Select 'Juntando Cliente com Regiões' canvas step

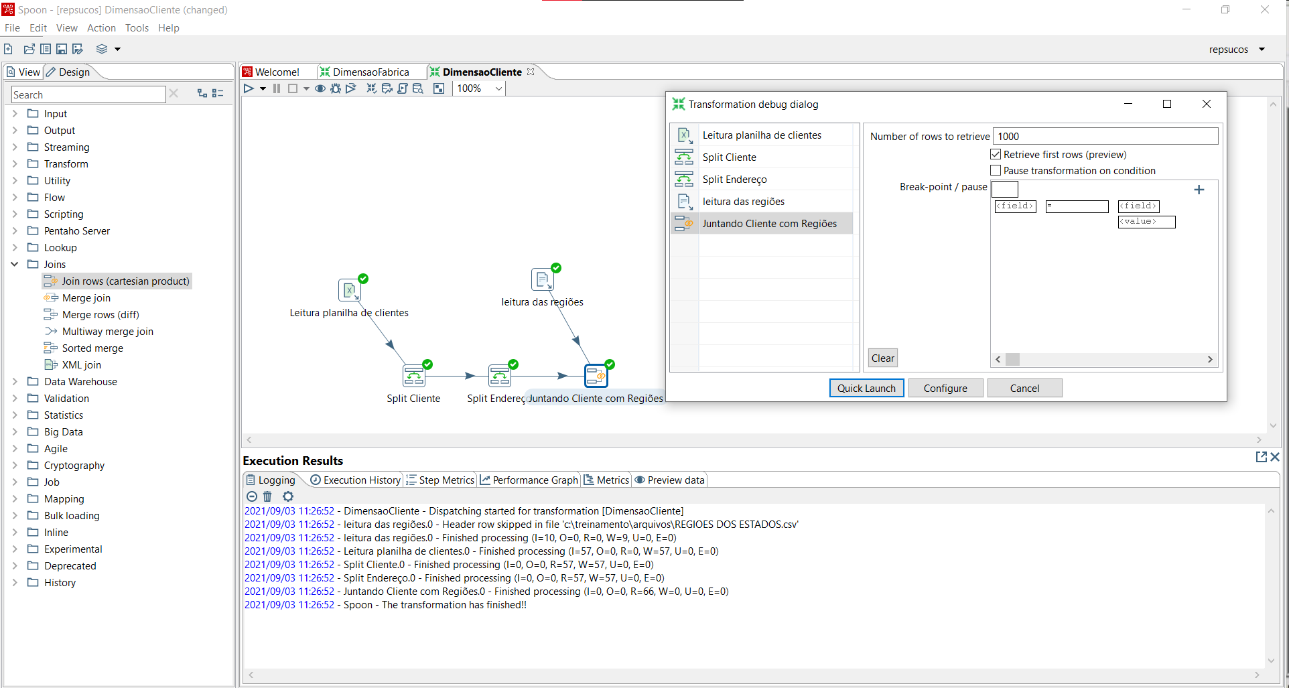pos(596,376)
